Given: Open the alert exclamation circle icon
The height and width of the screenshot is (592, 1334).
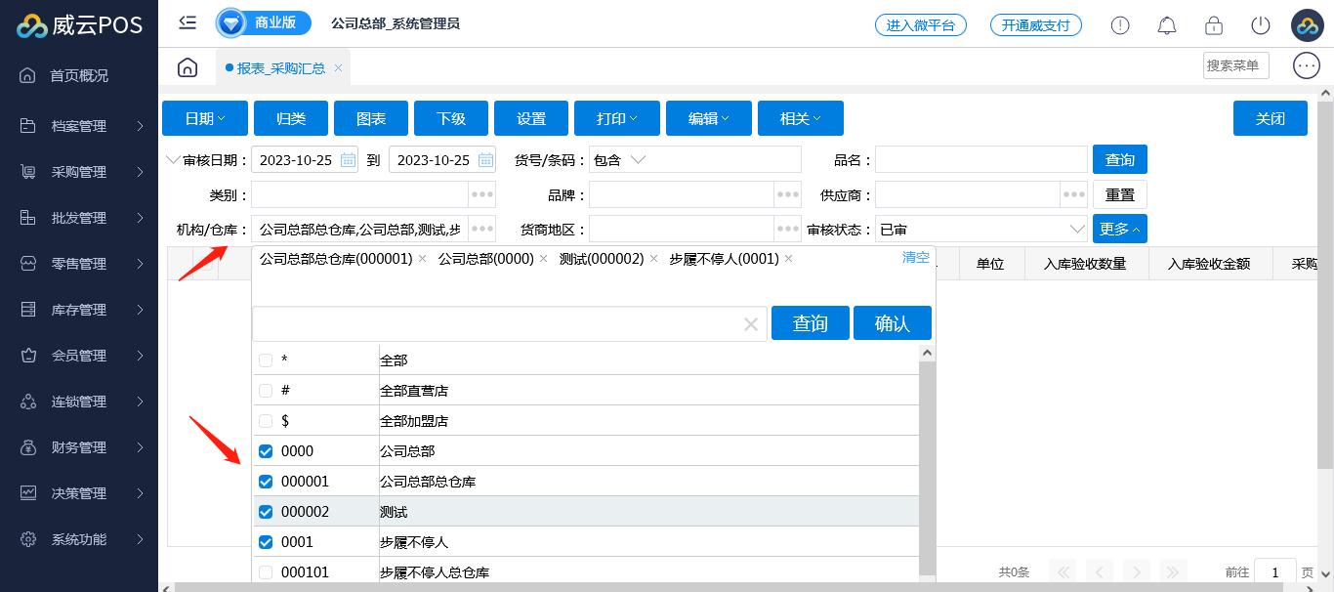Looking at the screenshot, I should coord(1120,25).
